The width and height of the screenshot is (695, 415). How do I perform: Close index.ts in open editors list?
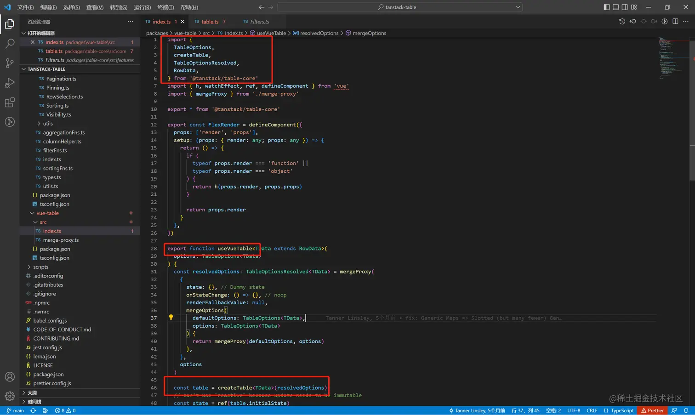[x=32, y=42]
